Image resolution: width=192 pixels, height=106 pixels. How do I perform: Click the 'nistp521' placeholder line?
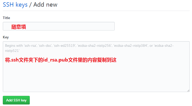click(12, 51)
